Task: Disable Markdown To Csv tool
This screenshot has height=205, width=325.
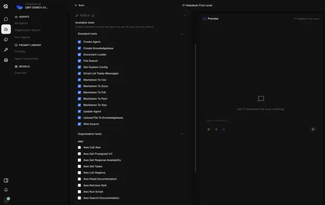Action: pyautogui.click(x=80, y=80)
